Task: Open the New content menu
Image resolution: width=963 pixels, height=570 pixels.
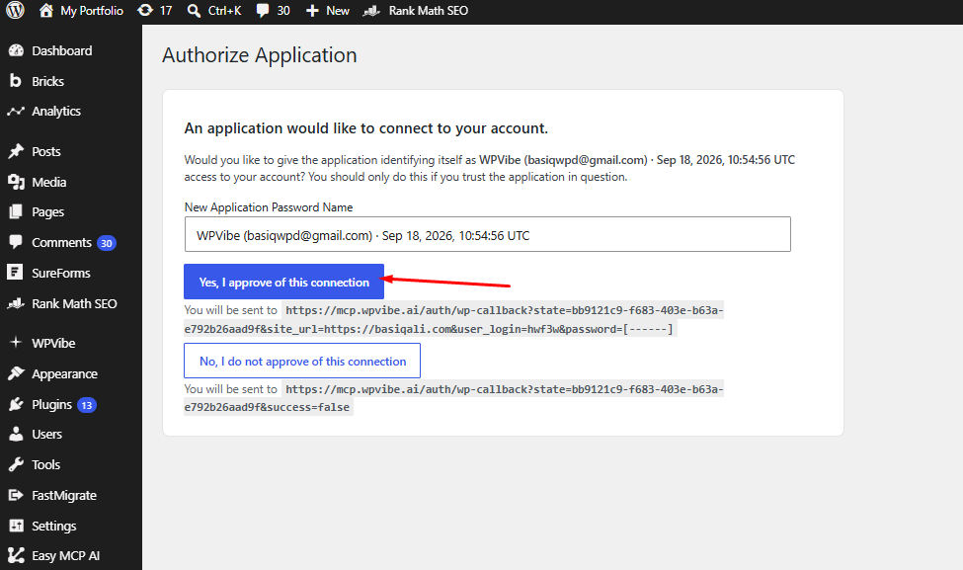Action: point(338,11)
